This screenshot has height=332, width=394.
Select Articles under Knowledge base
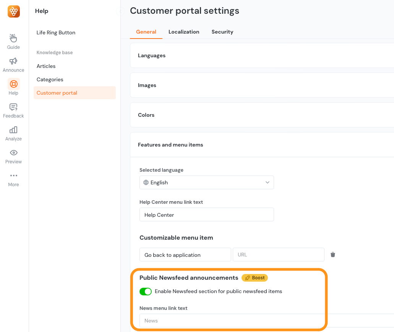(46, 66)
